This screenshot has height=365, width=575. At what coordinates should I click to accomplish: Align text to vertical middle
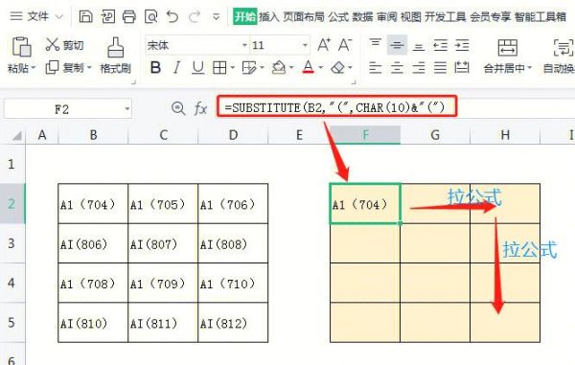click(397, 45)
